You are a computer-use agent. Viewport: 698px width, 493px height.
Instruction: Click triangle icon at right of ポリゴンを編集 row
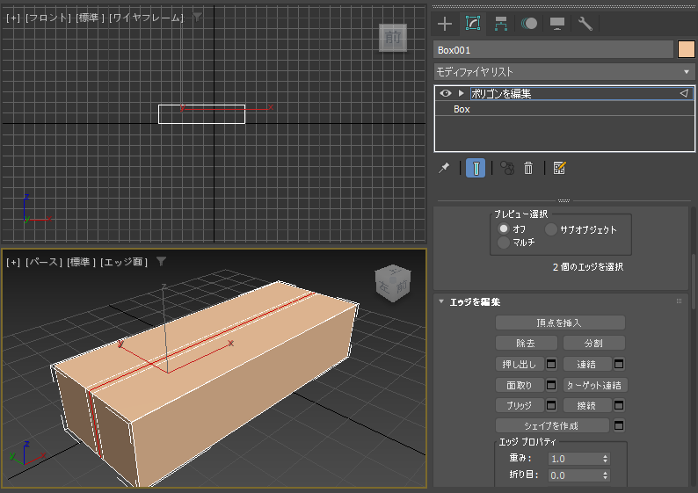pos(684,93)
